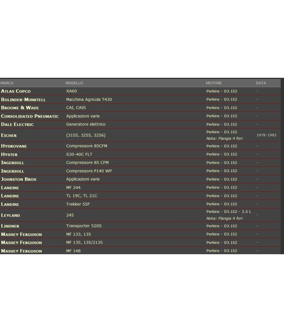This screenshot has height=332, width=284.
Task: Click MF 244 Landini model
Action: pos(73,188)
